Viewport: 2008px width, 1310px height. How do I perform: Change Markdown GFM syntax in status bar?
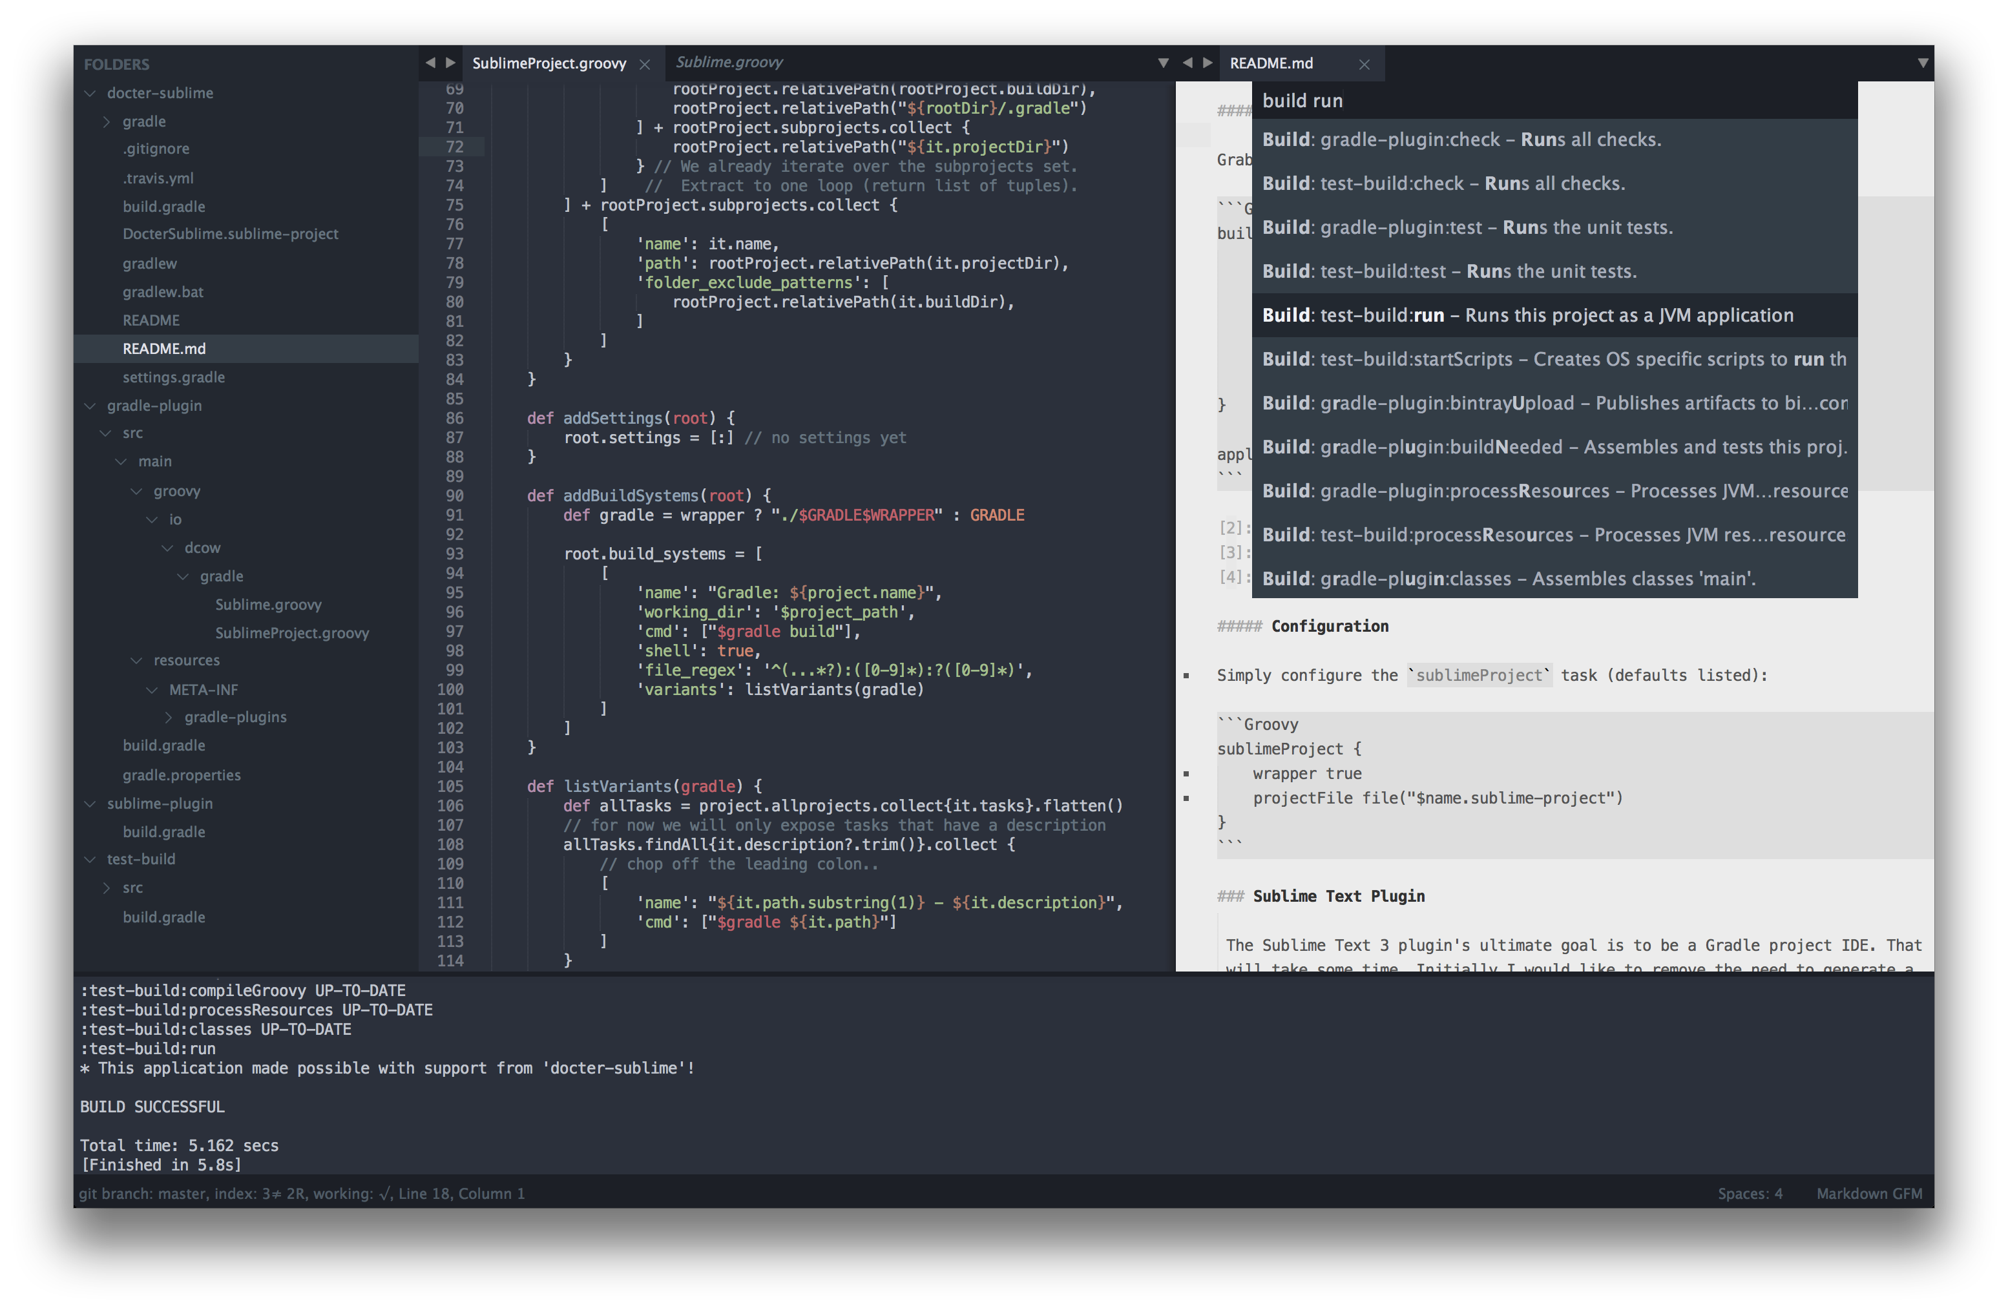pyautogui.click(x=1869, y=1194)
